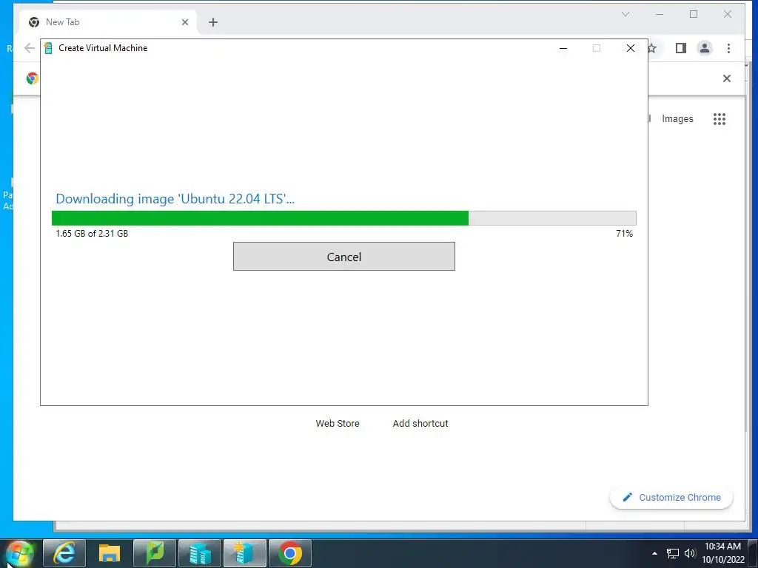Cancel the Ubuntu 22.04 LTS image download
This screenshot has width=758, height=568.
coord(343,257)
